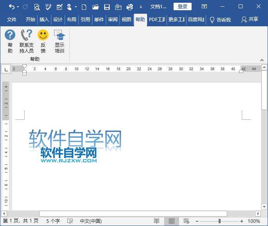Open Customize Quick Access Toolbar dropdown

point(141,7)
